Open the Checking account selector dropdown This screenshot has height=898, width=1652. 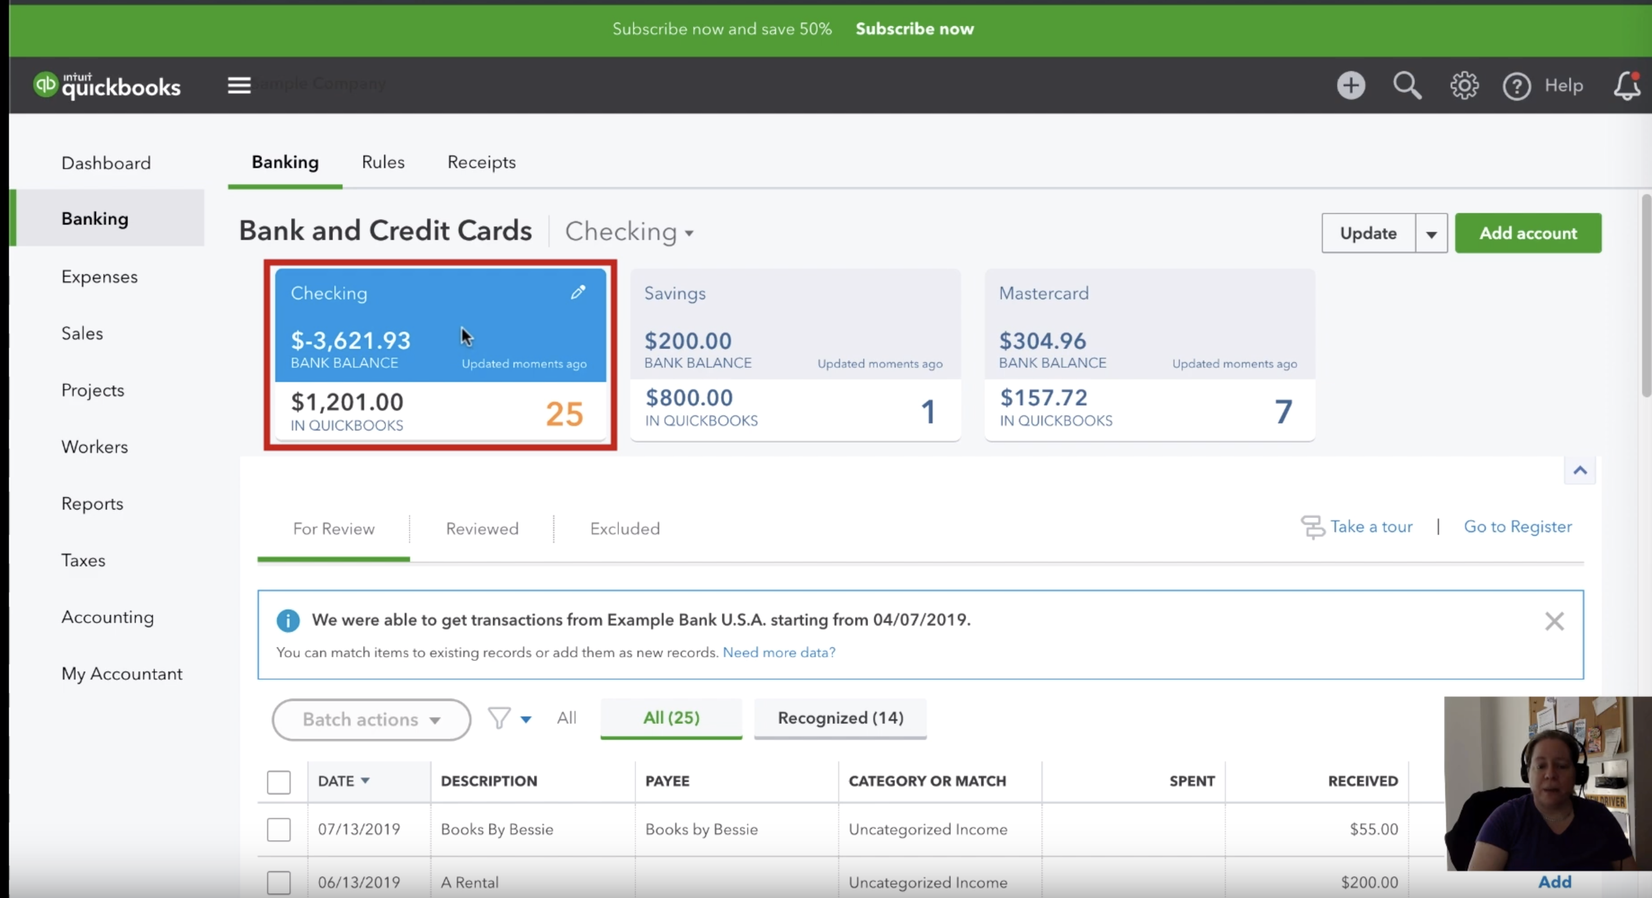(629, 231)
